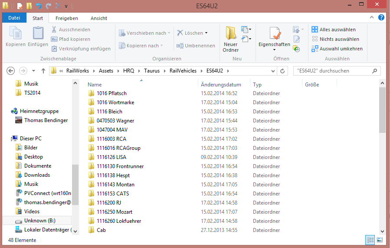Switch to the Freigeben tab
The height and width of the screenshot is (248, 390).
(67, 18)
